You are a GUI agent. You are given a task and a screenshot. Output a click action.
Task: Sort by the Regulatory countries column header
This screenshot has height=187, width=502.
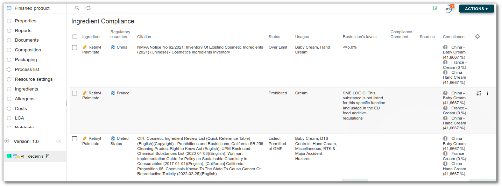pyautogui.click(x=120, y=34)
